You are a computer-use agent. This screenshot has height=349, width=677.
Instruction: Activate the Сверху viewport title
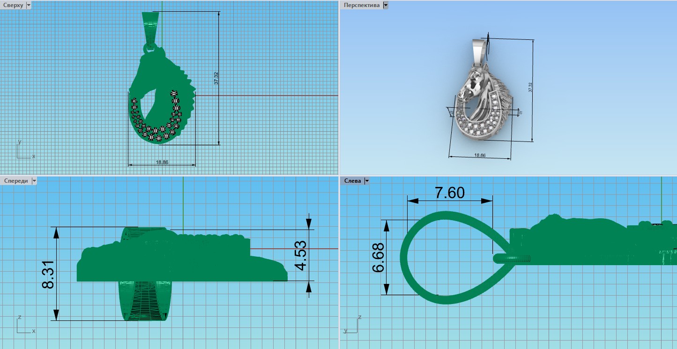click(12, 5)
